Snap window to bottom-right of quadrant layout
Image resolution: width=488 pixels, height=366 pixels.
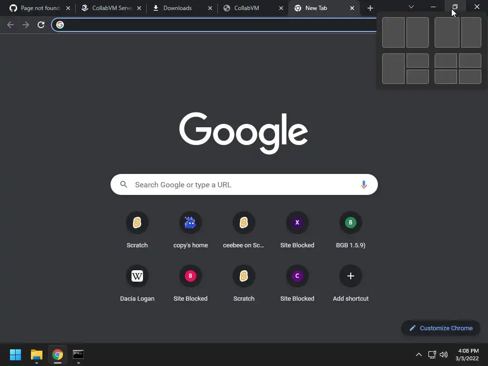[x=470, y=77]
